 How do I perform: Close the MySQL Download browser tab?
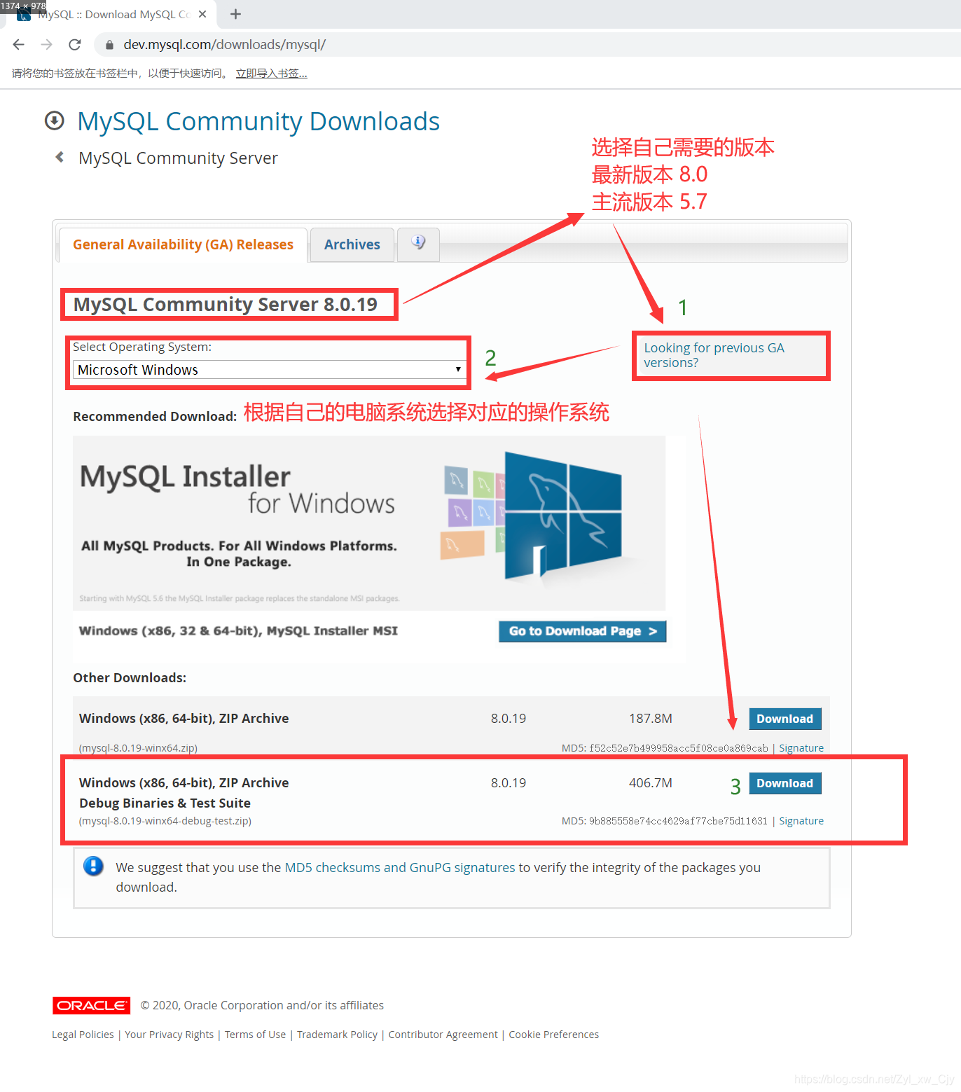pyautogui.click(x=202, y=14)
